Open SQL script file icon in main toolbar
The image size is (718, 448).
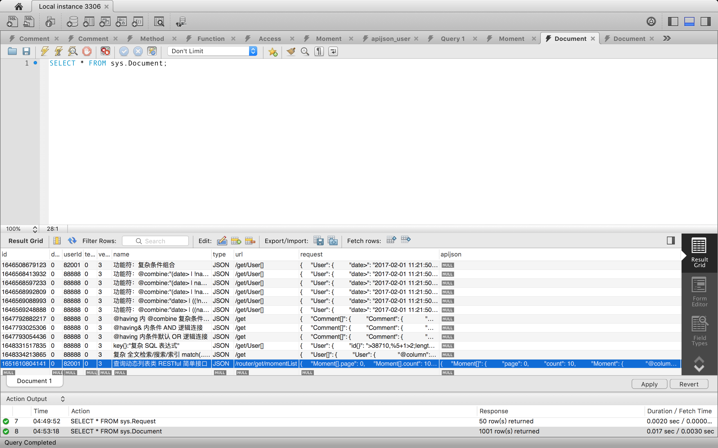(29, 22)
